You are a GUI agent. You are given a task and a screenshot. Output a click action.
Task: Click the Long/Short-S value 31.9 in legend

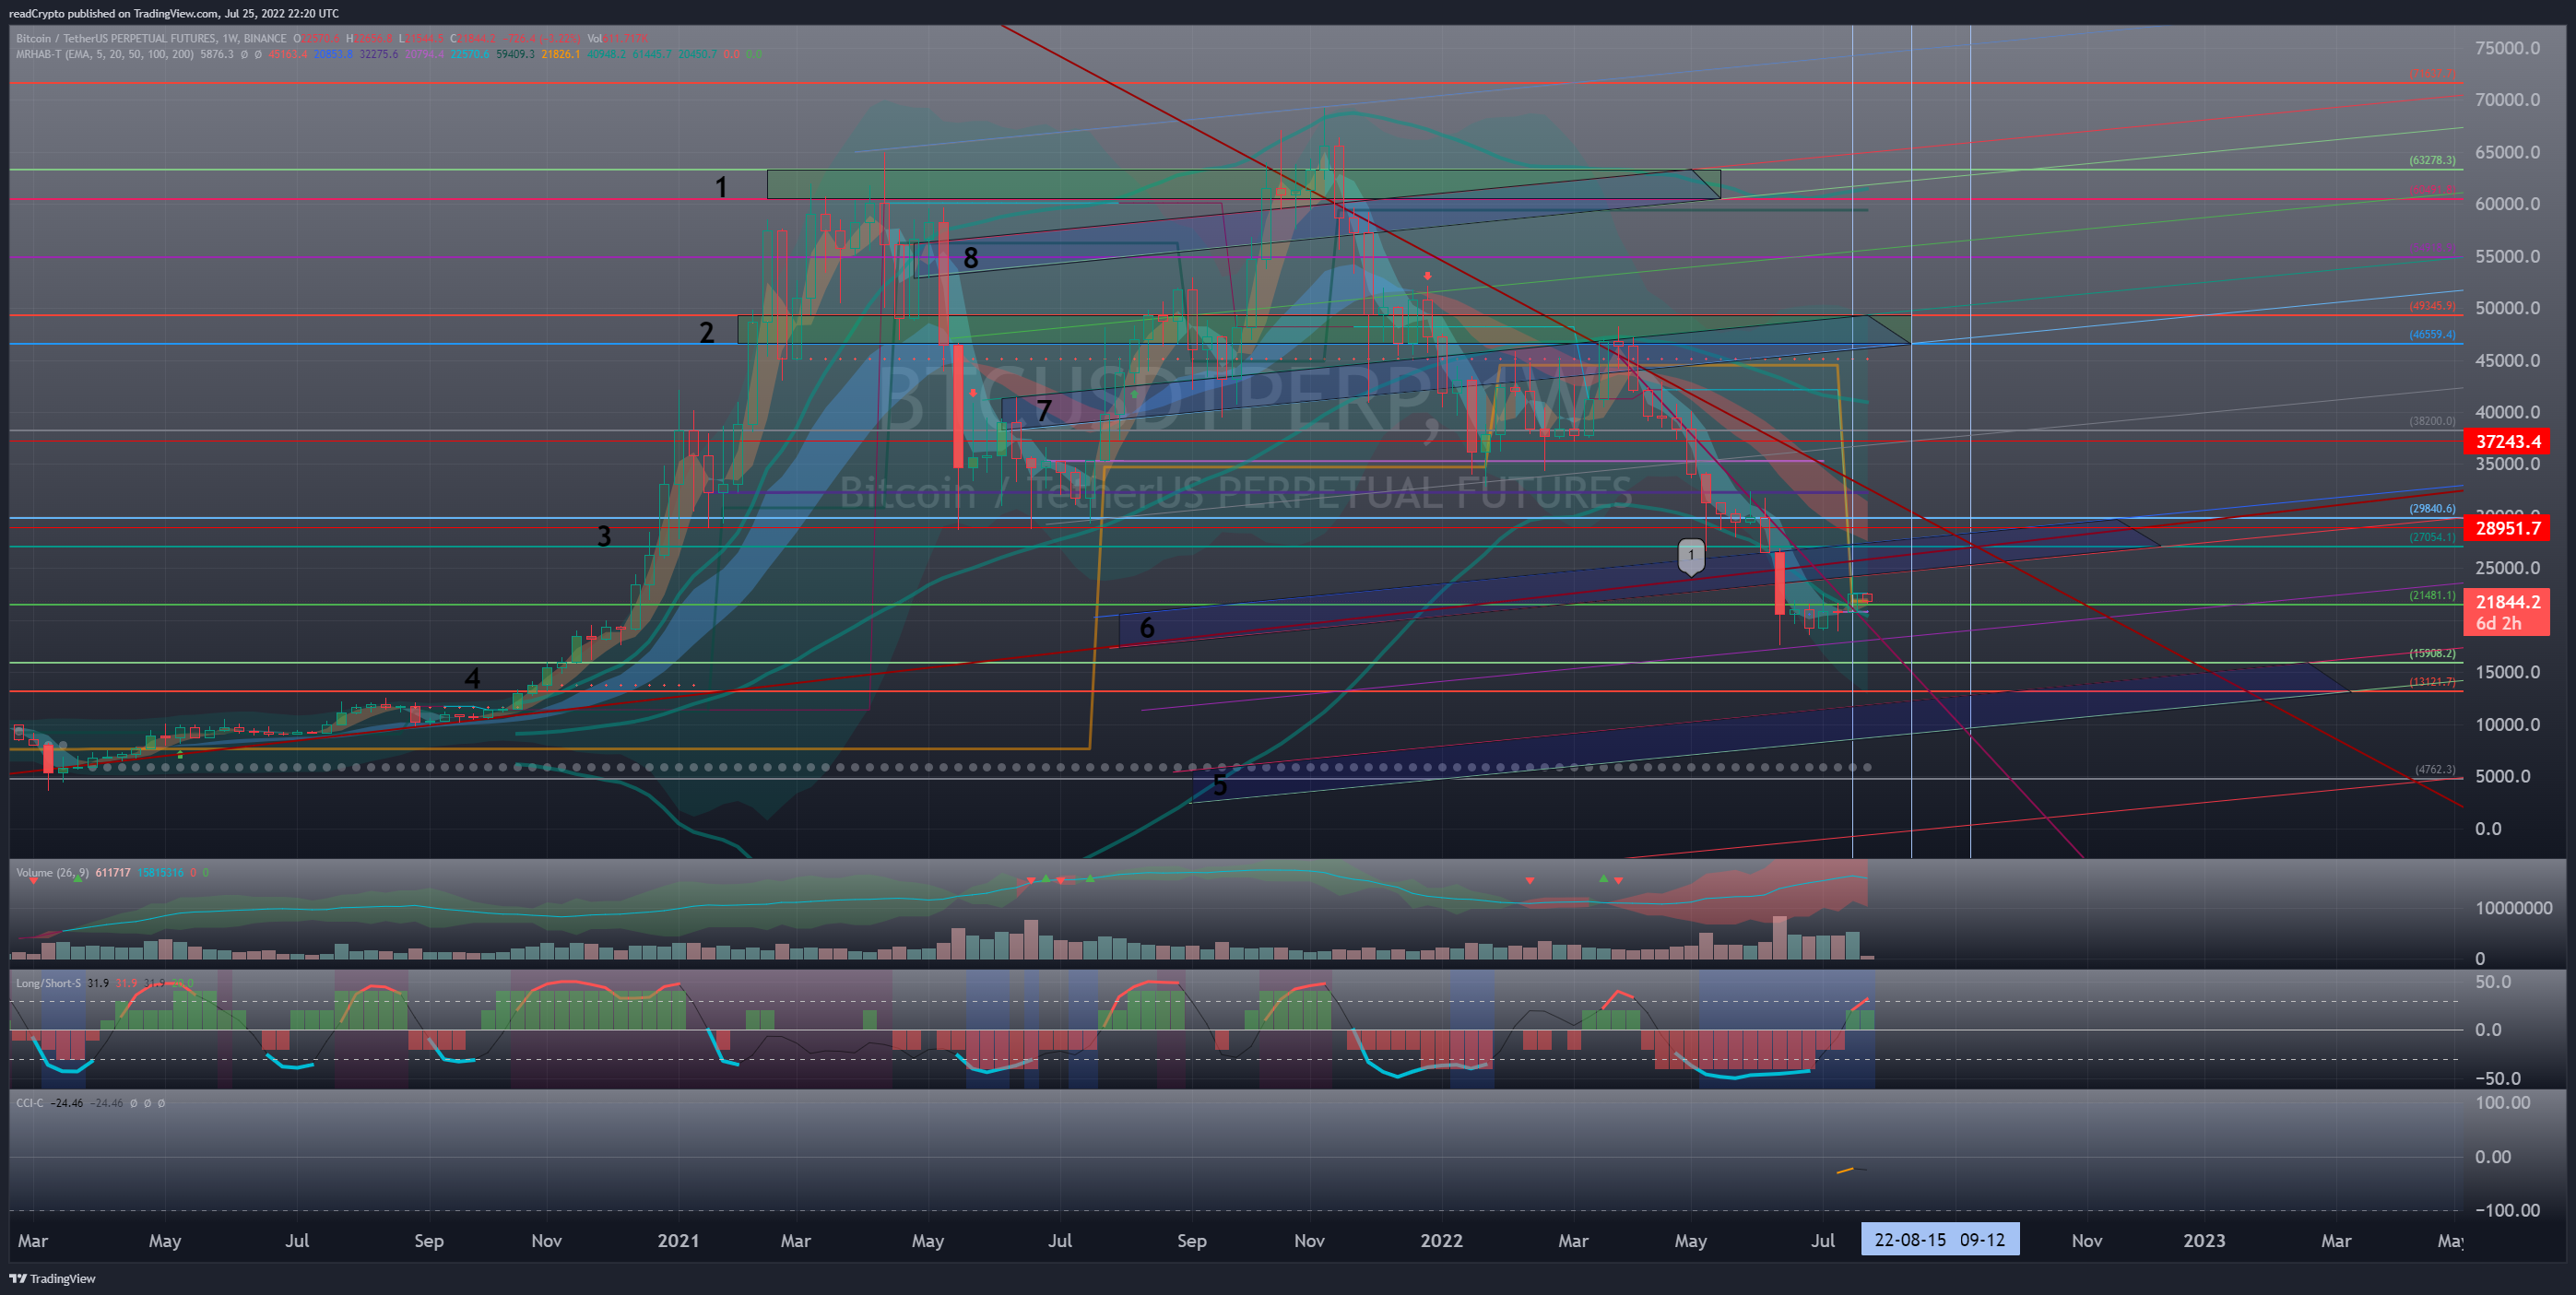(x=98, y=983)
